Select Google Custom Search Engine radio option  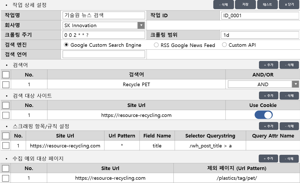(66, 45)
